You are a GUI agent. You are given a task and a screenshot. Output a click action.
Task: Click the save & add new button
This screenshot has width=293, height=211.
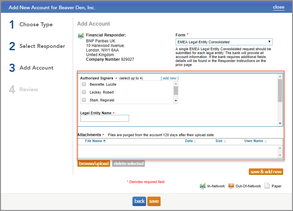pyautogui.click(x=266, y=171)
